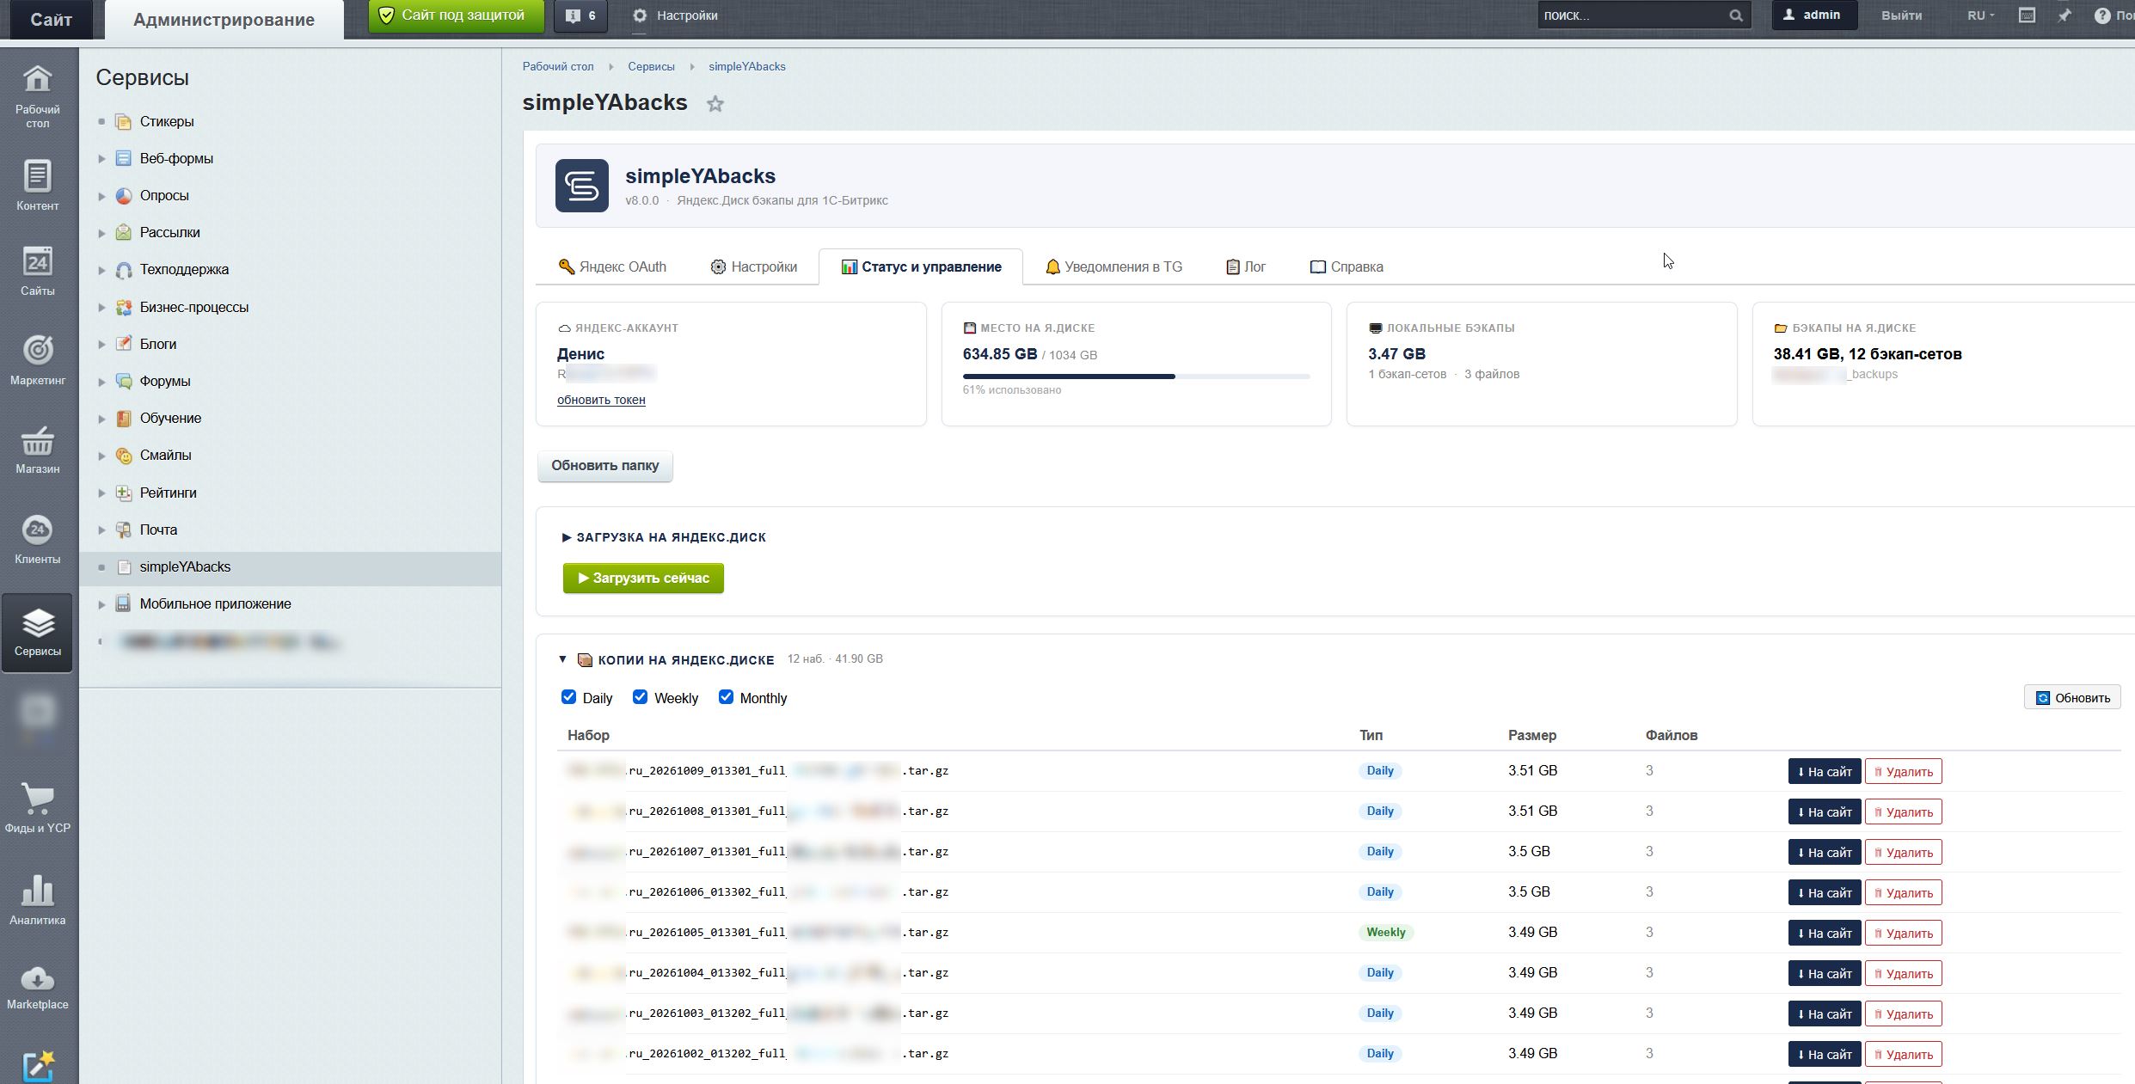Click the search magnifier icon
This screenshot has width=2135, height=1084.
point(1736,15)
